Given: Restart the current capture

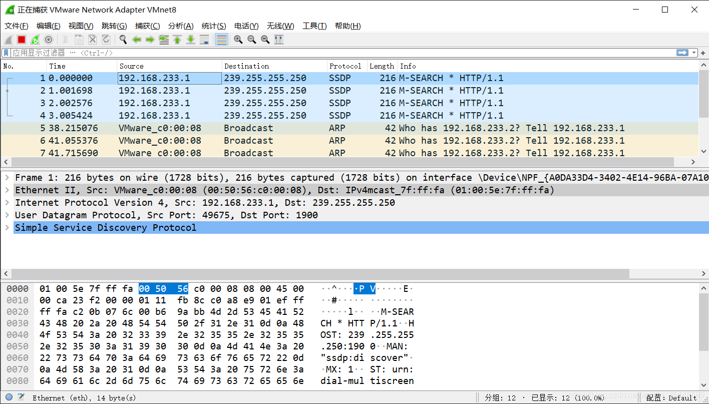Looking at the screenshot, I should (35, 40).
